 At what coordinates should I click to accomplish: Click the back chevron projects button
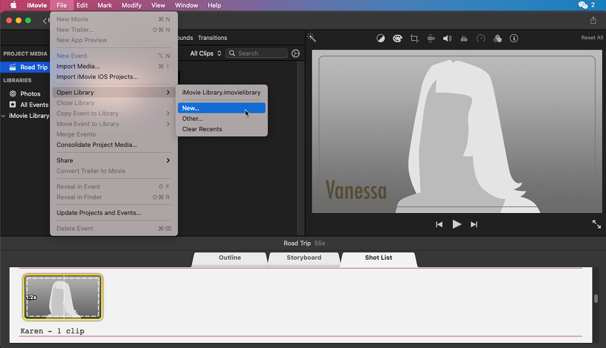pyautogui.click(x=45, y=21)
